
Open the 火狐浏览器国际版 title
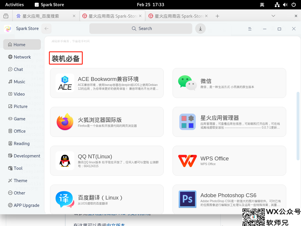click(100, 120)
